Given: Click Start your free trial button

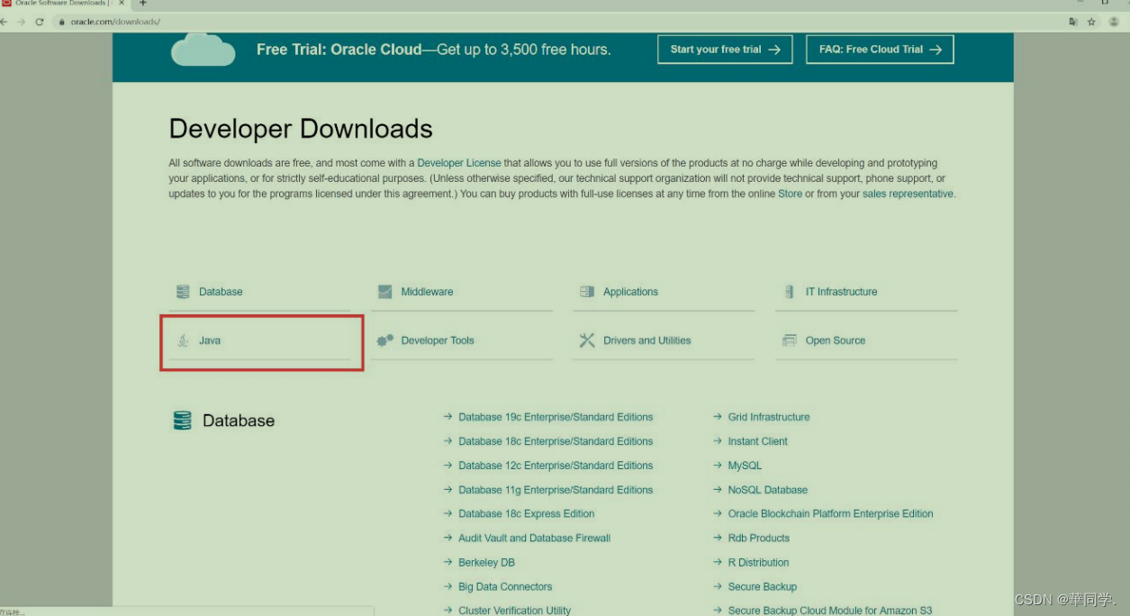Looking at the screenshot, I should tap(725, 50).
